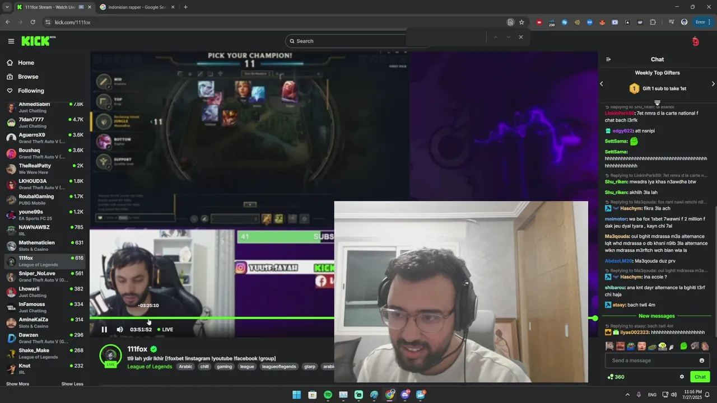Screen dimensions: 717x403
Task: Select the leagueoflegends tag chip
Action: 280,367
